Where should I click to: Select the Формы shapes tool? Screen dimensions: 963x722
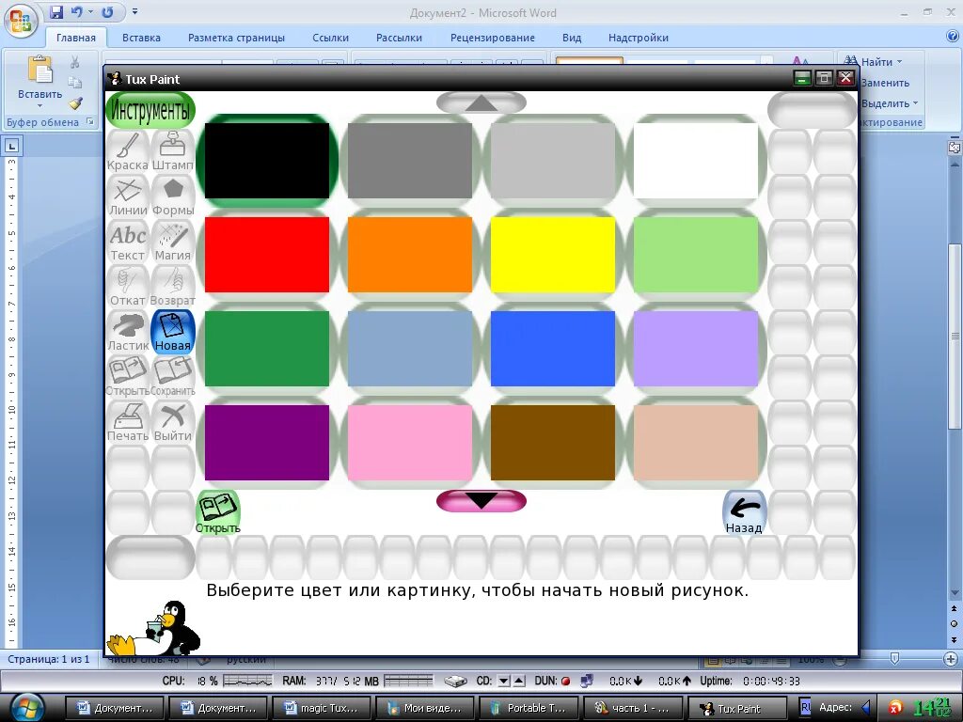click(173, 196)
